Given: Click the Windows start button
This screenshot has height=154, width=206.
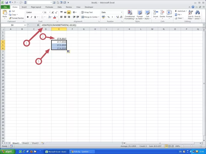Looking at the screenshot, I should pyautogui.click(x=7, y=152).
